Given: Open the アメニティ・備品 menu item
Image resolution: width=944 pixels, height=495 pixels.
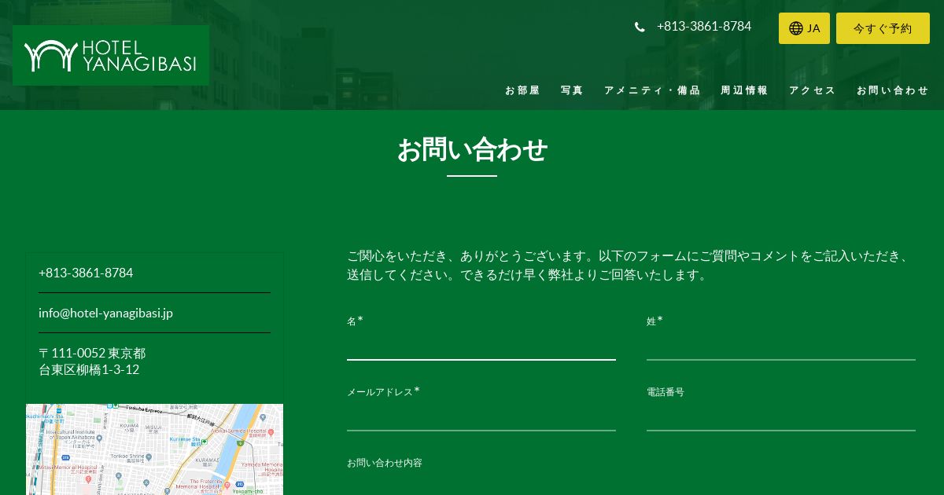Looking at the screenshot, I should click(652, 90).
